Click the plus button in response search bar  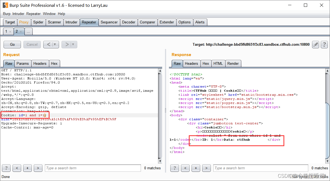coord(196,168)
